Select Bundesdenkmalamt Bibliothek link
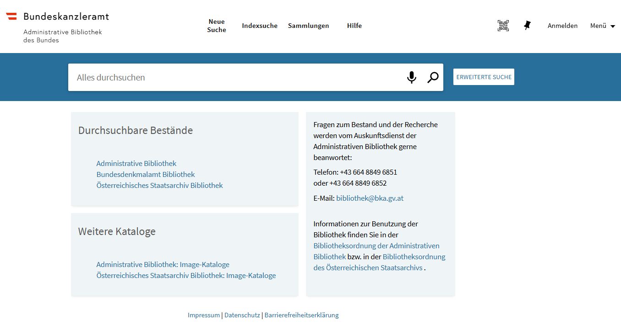621x326 pixels. [146, 174]
